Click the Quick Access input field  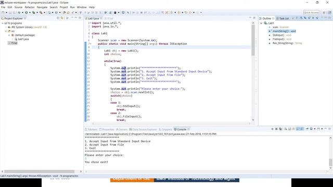coord(311,12)
